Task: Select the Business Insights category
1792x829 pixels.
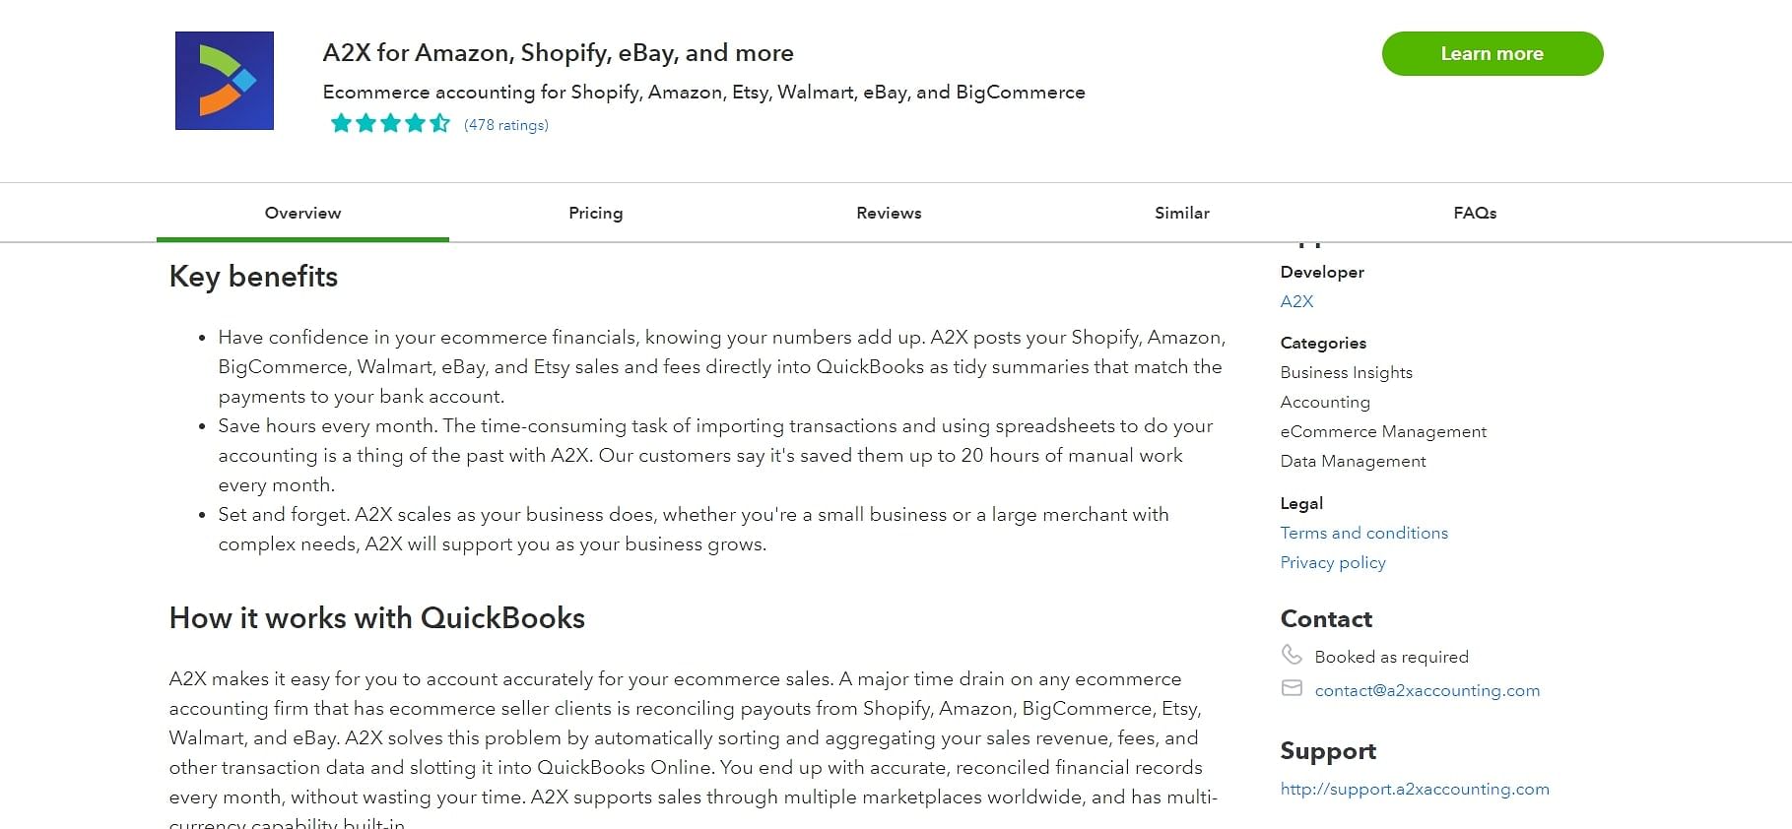Action: tap(1347, 372)
